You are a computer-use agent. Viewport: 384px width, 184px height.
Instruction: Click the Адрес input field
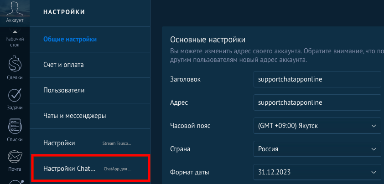coord(317,102)
